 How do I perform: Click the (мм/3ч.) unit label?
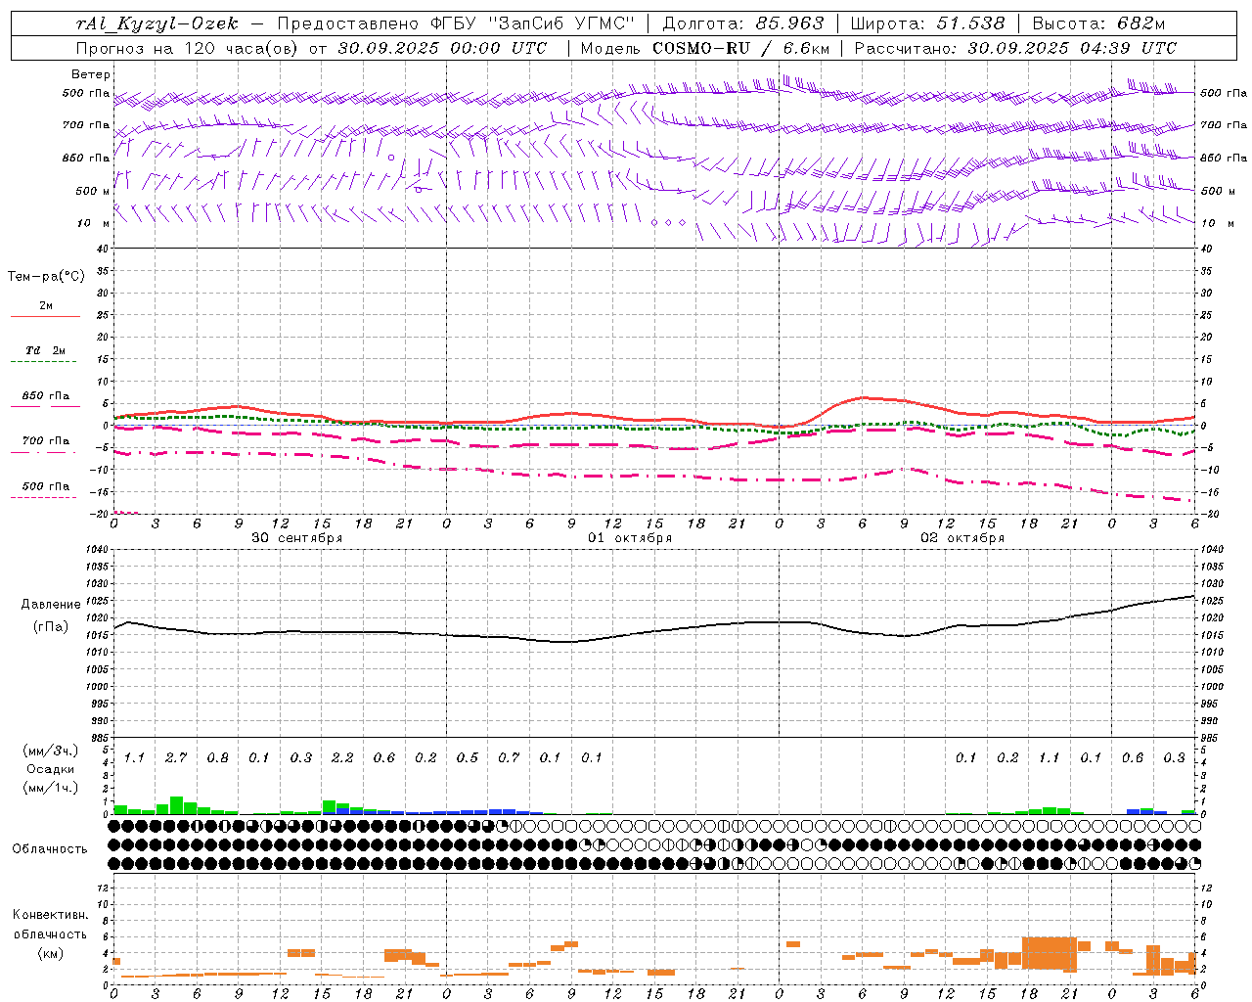(x=50, y=751)
